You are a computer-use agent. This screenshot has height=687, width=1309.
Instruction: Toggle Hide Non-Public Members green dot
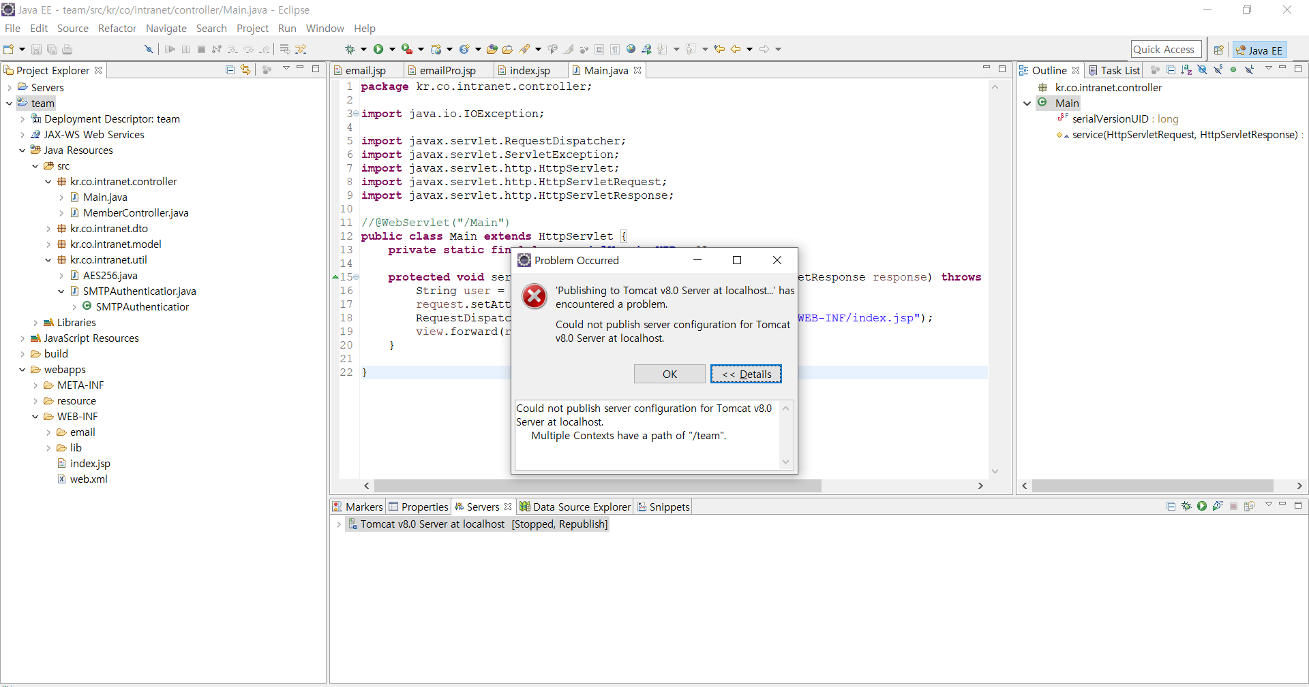(x=1233, y=69)
